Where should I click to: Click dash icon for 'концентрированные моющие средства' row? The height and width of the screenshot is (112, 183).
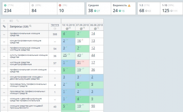point(4,42)
